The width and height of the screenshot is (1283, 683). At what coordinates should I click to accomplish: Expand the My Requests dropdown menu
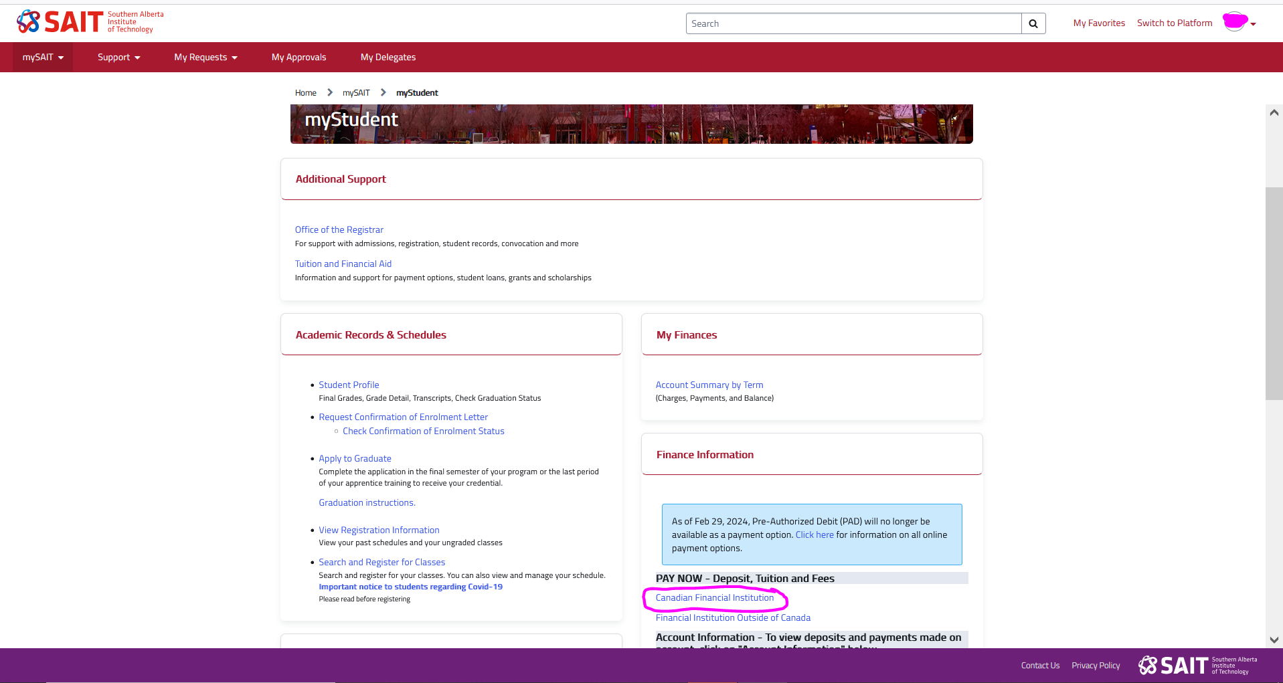coord(206,58)
